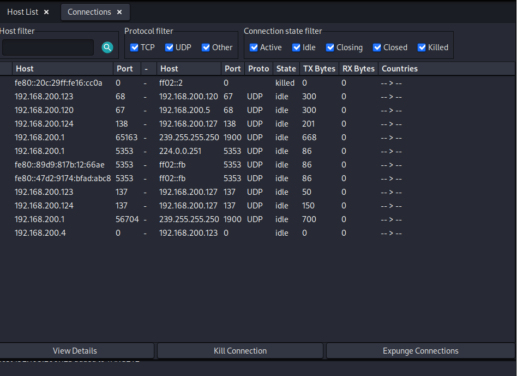Uncheck the Idle state filter
Image resolution: width=517 pixels, height=376 pixels.
[296, 47]
